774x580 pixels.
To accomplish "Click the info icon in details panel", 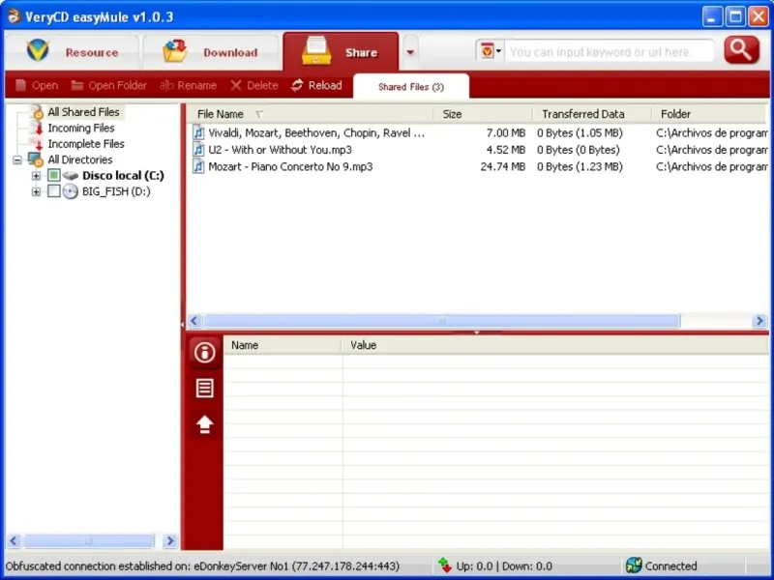I will click(x=204, y=353).
